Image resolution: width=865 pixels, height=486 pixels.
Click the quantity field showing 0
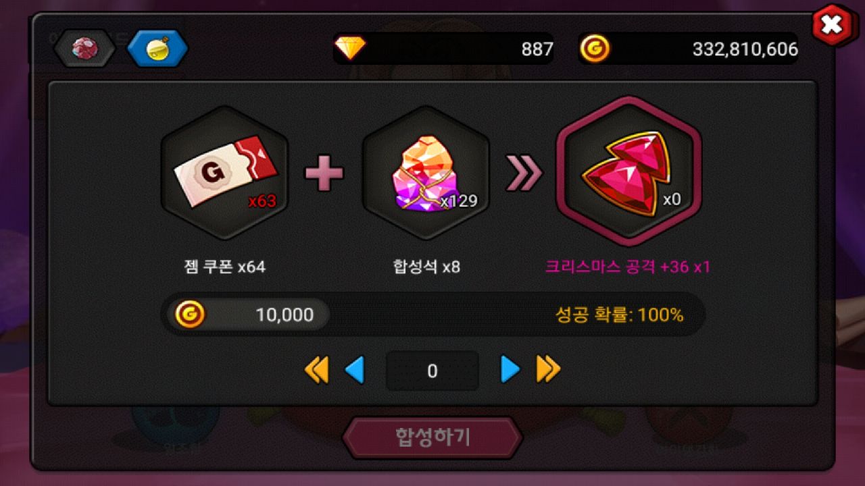(432, 371)
